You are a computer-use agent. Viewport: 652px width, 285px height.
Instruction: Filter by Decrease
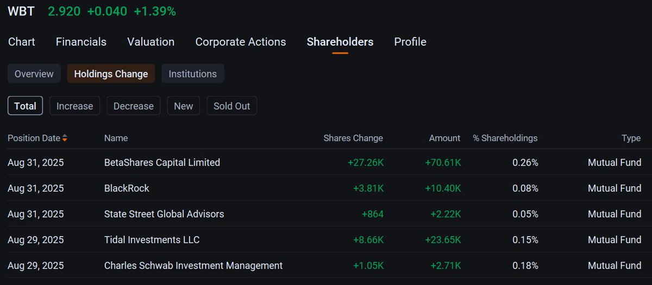point(134,106)
